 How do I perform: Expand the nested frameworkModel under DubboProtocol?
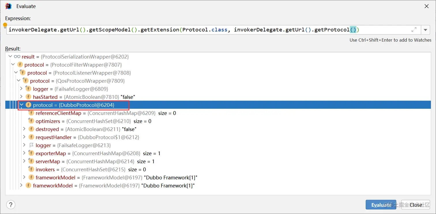(24, 177)
